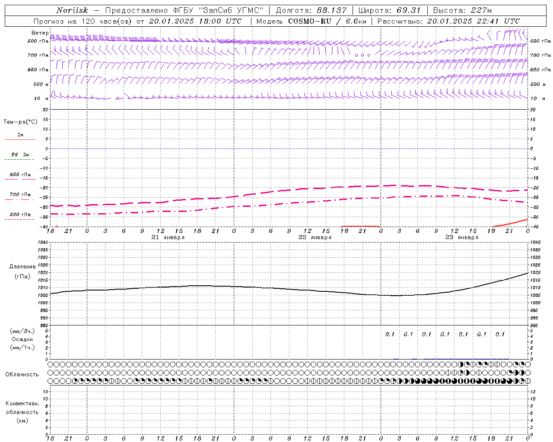Click the "Давление" pressure panel label
The height and width of the screenshot is (442, 553).
[x=22, y=267]
